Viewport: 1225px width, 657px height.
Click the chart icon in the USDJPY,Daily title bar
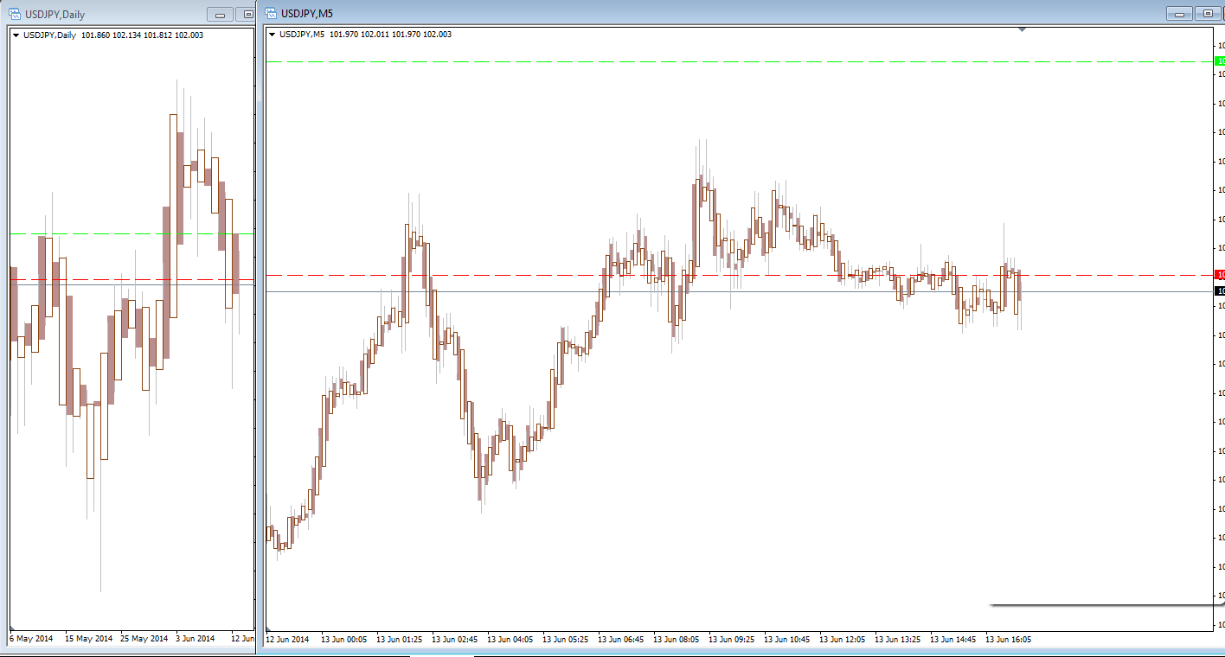pos(15,14)
